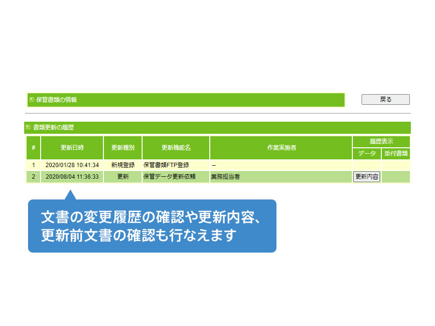The width and height of the screenshot is (435, 326).
Task: Click the # column header
Action: 33,148
